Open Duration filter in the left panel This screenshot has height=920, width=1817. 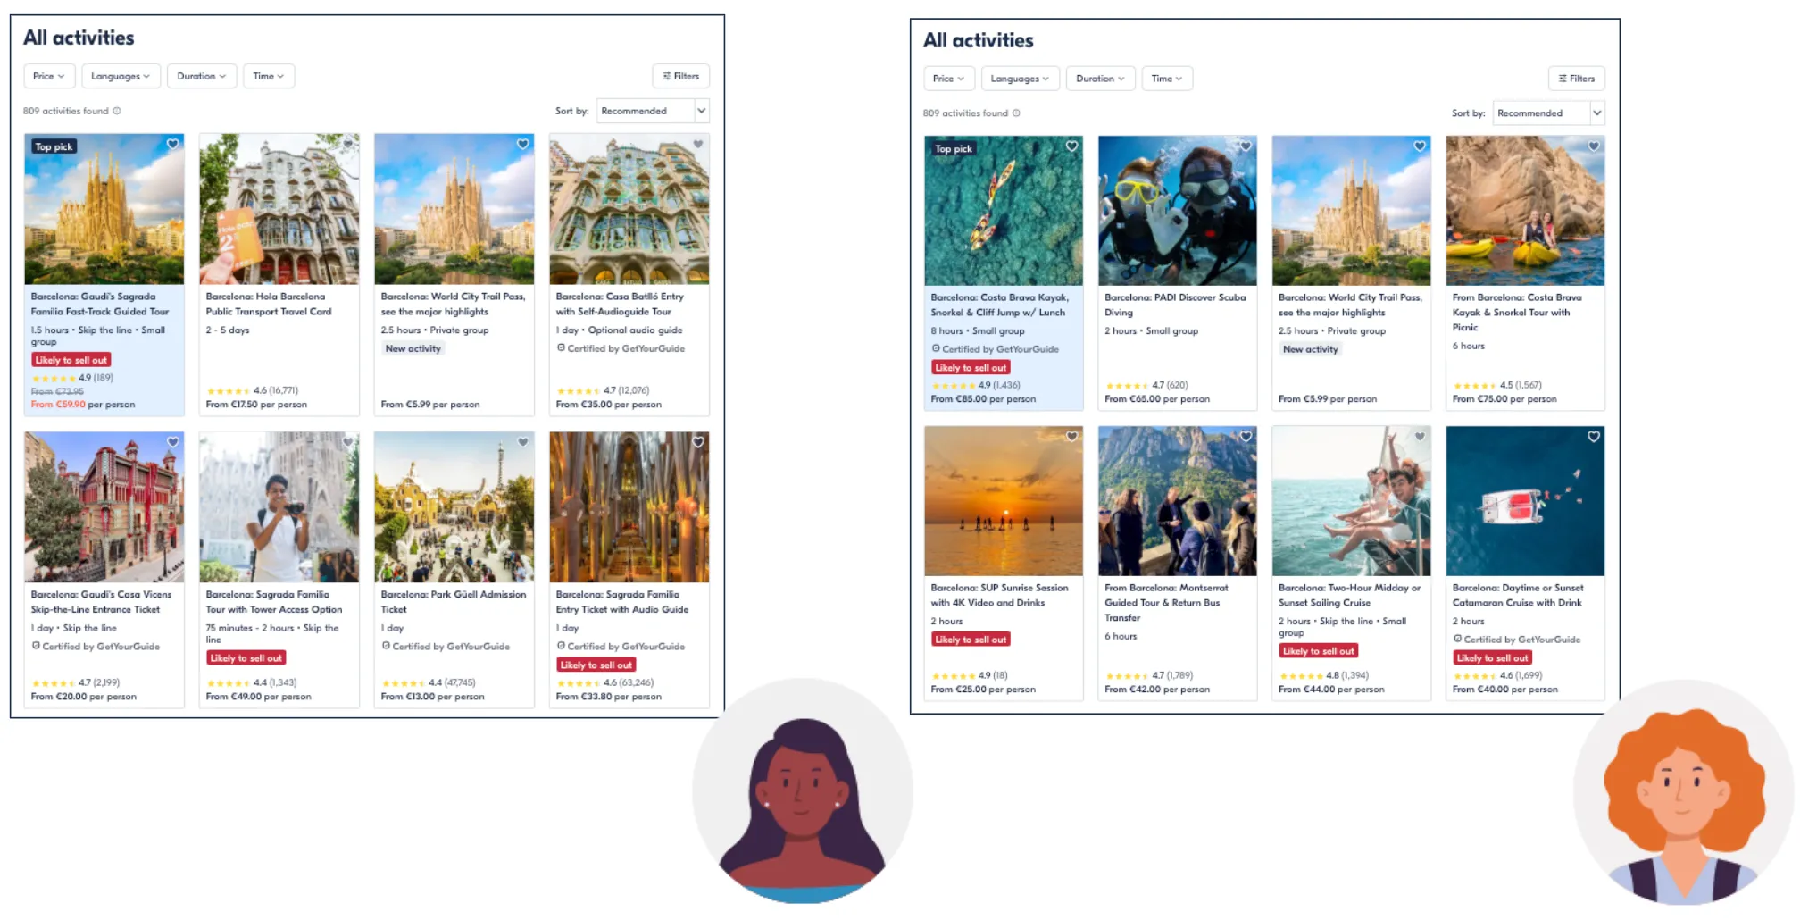(x=202, y=76)
